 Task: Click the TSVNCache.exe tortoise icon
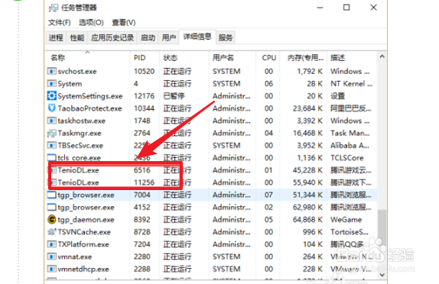click(x=51, y=232)
